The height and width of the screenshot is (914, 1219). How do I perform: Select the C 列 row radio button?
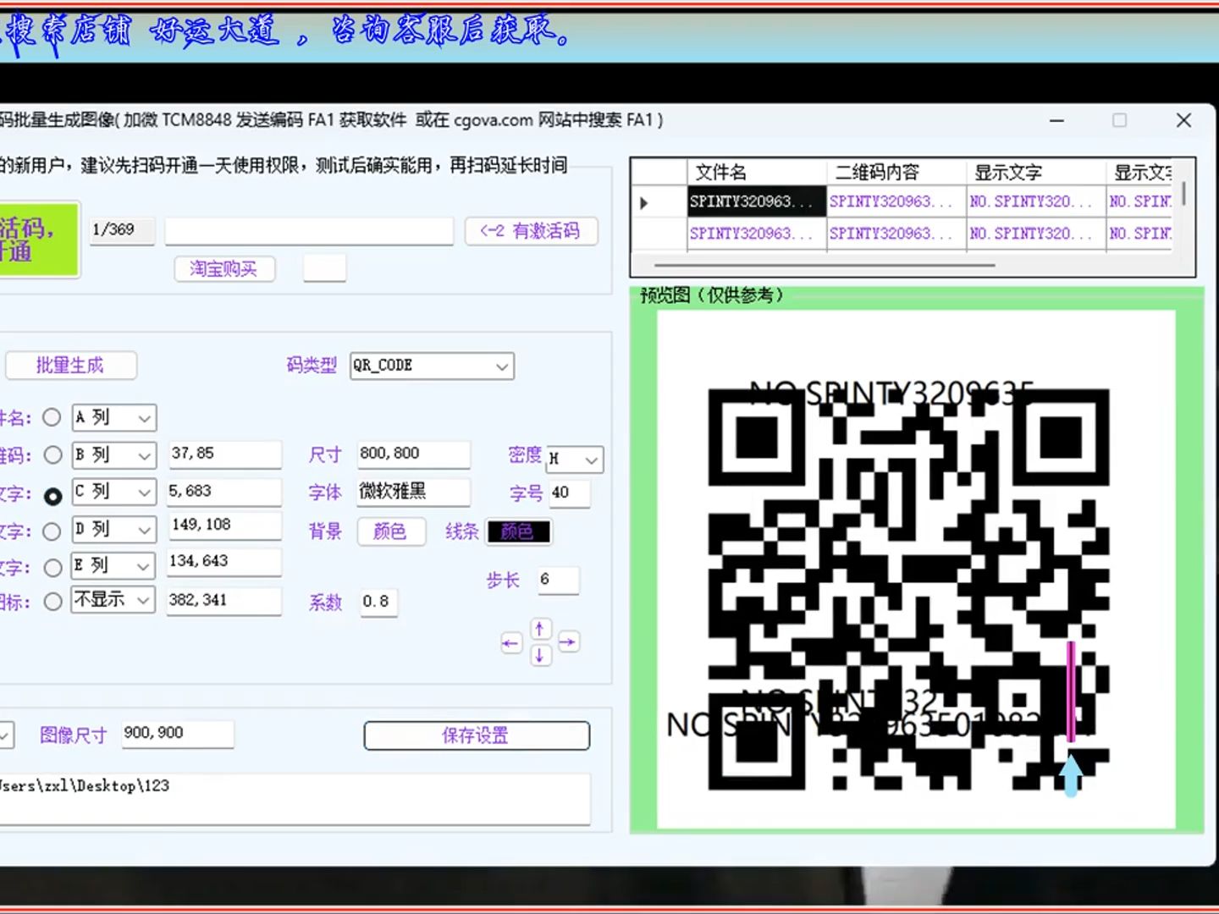(52, 496)
